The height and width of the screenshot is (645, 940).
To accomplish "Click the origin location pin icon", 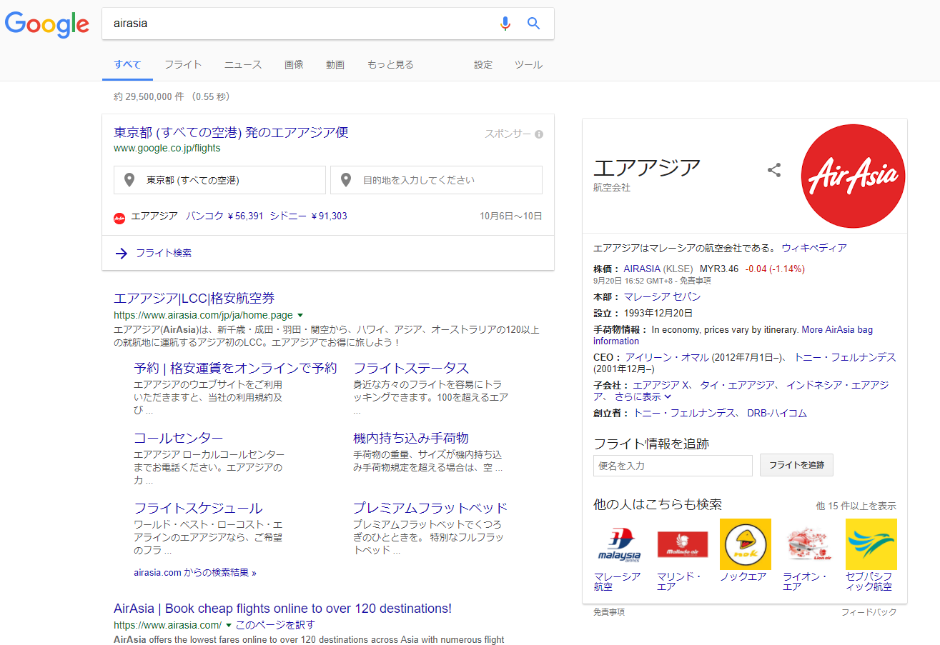I will [x=129, y=180].
